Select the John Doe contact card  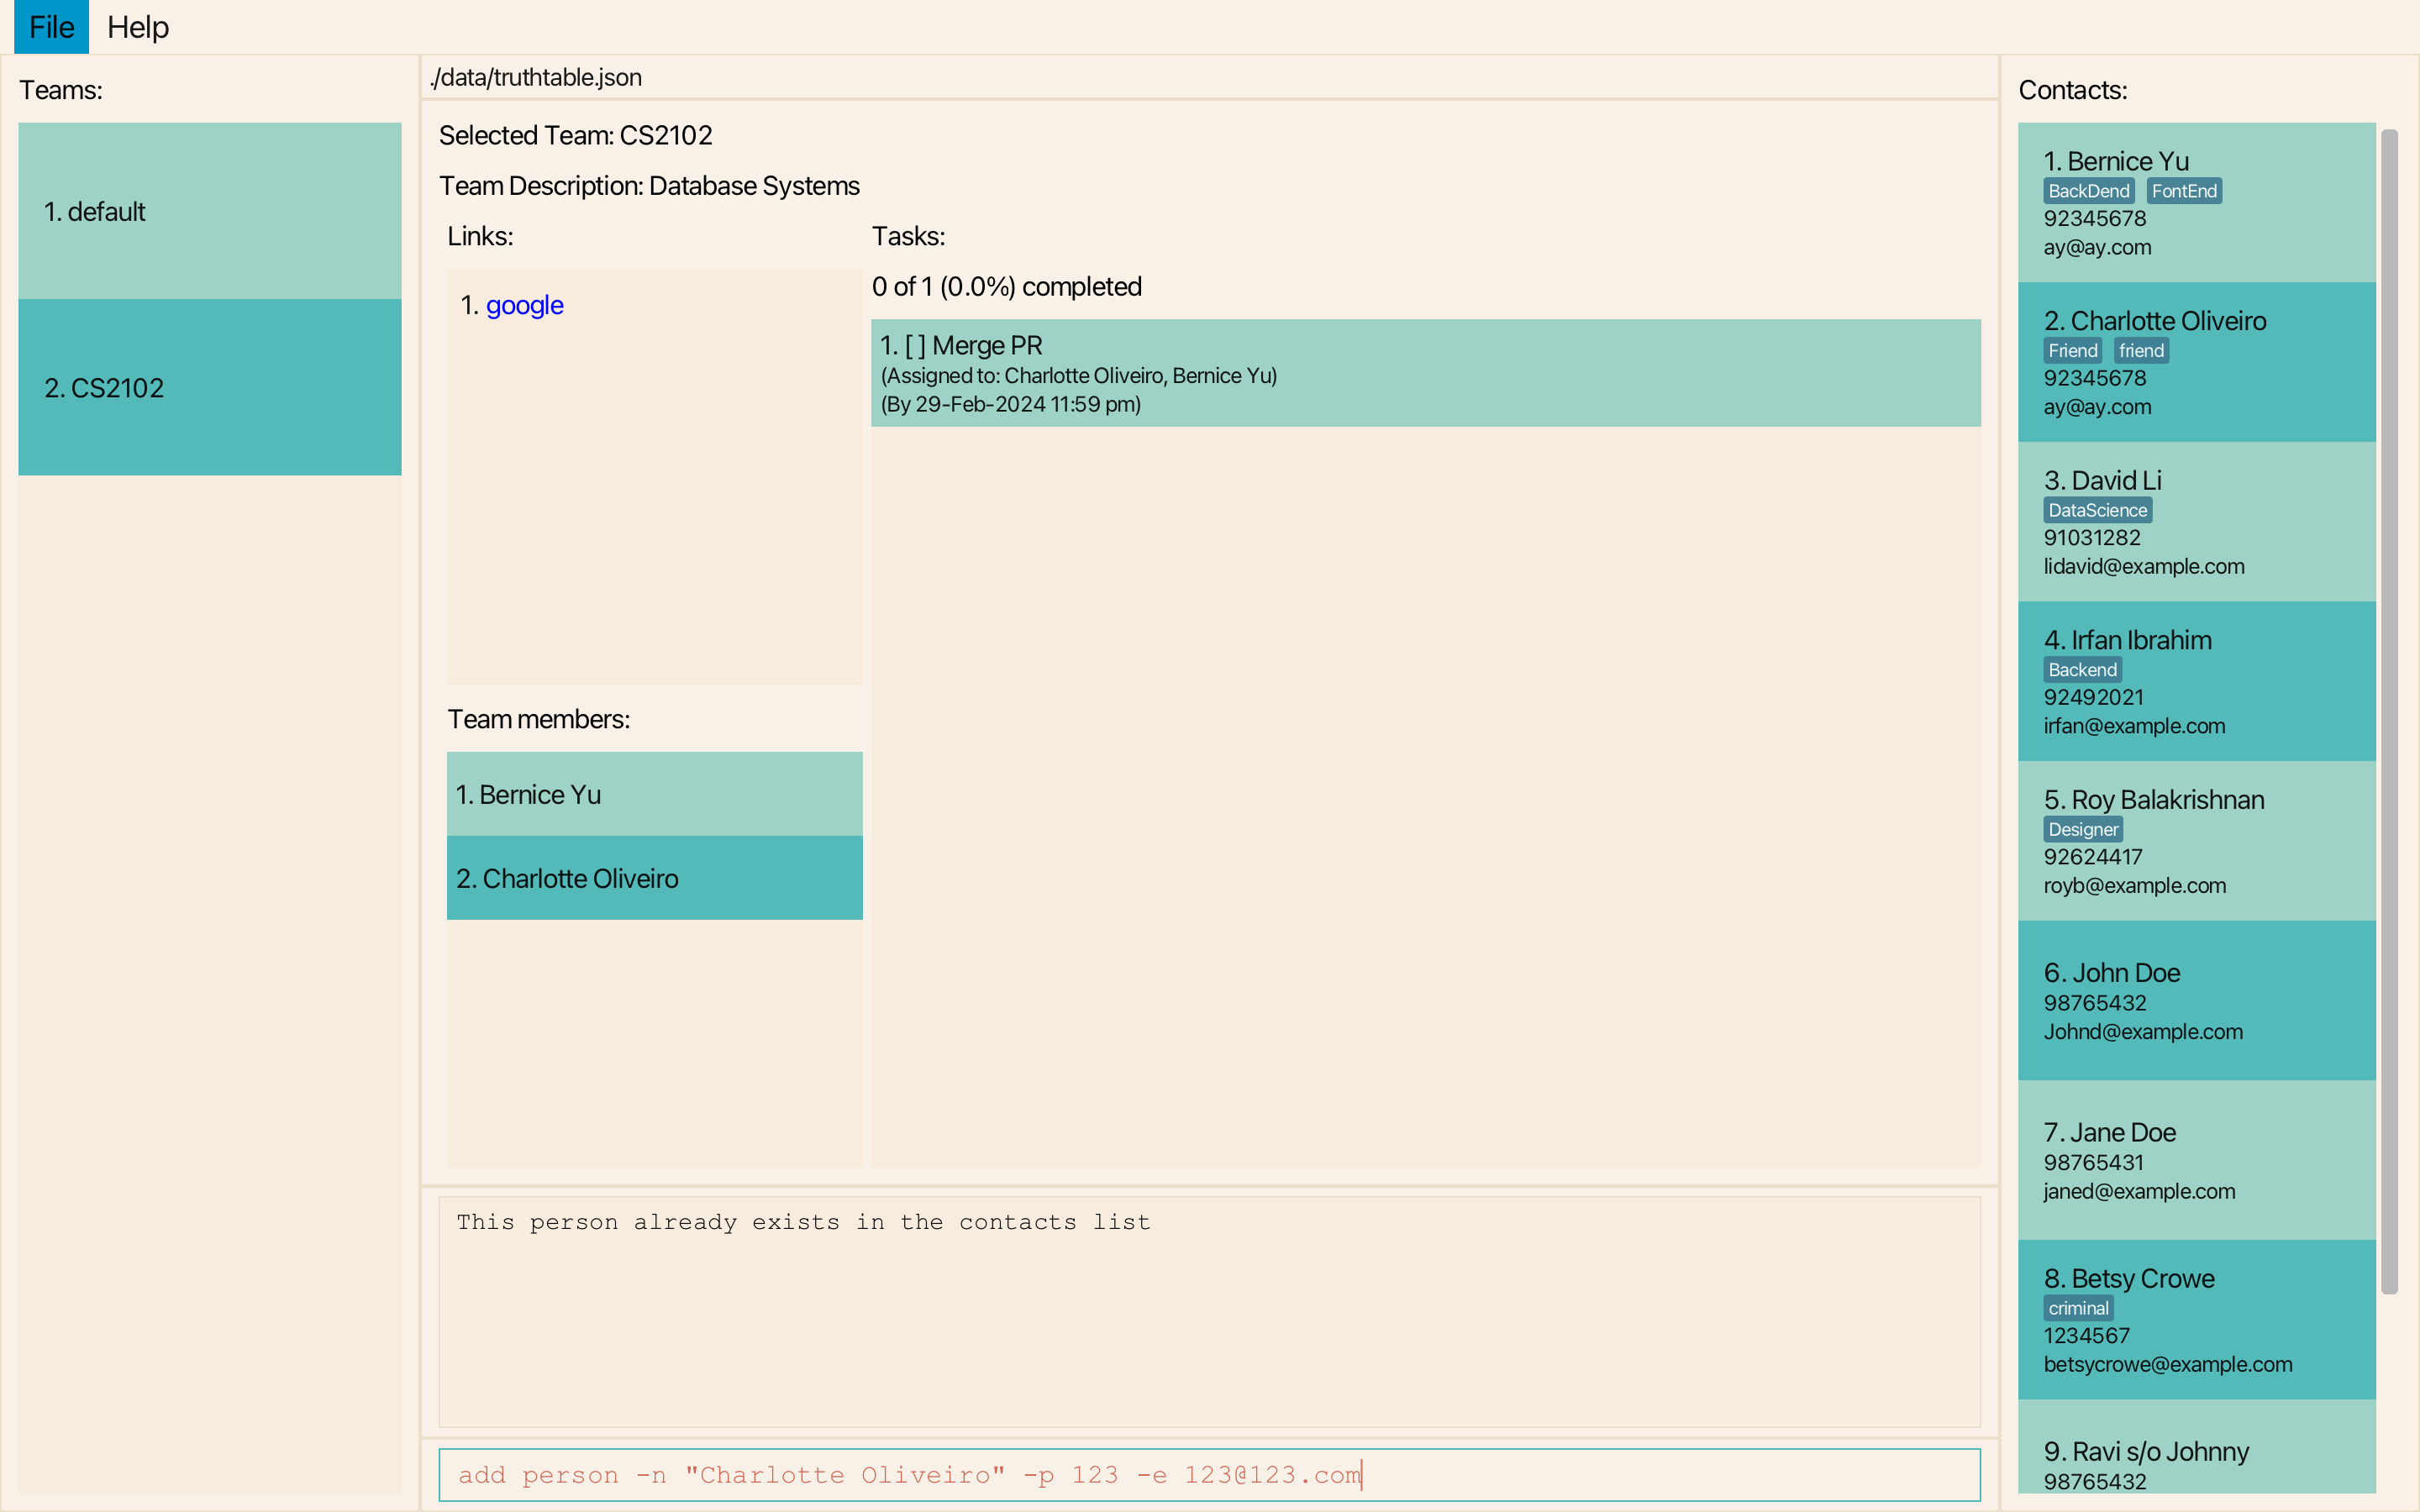tap(2196, 1001)
